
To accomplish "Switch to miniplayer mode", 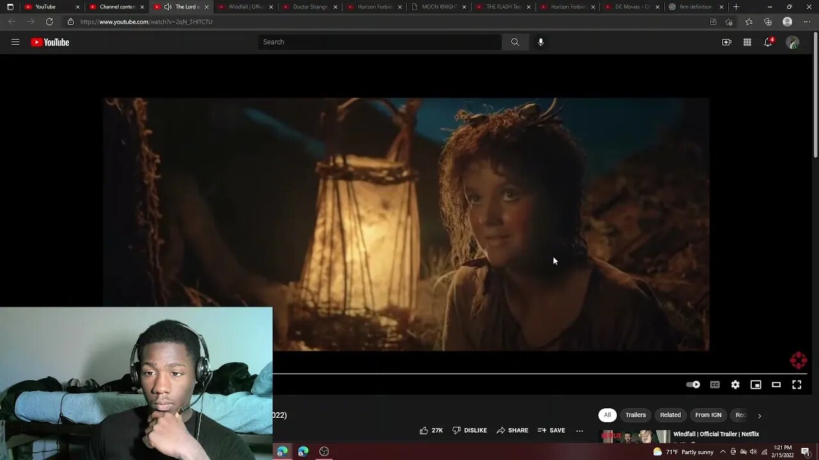I will [x=756, y=385].
